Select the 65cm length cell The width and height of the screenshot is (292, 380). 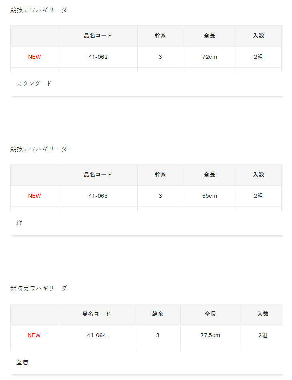click(209, 196)
